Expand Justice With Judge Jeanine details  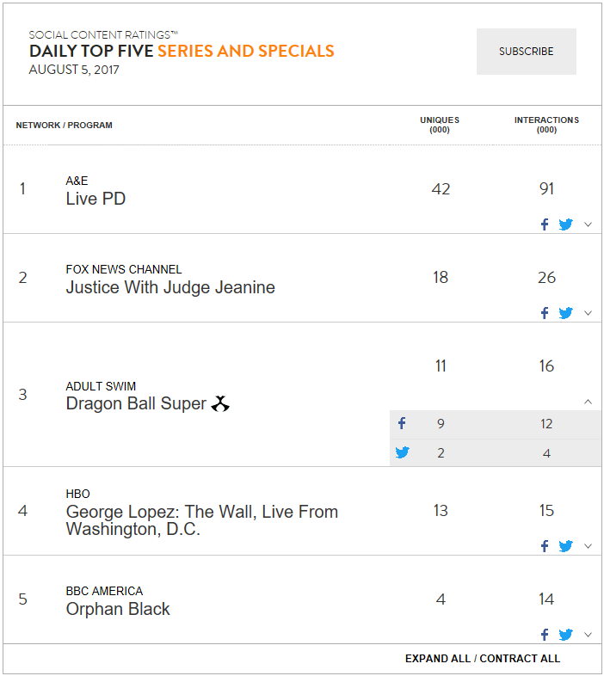588,313
